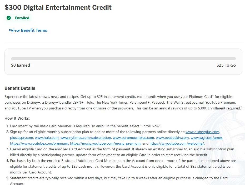Viewport: 245px width, 185px height.
Task: Visit the plus.espn.com link
Action: pyautogui.click(x=22, y=138)
